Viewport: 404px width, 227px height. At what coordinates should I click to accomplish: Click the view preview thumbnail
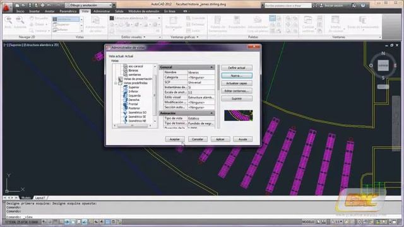pyautogui.click(x=239, y=115)
